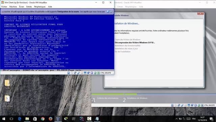Image resolution: width=216 pixels, height=122 pixels.
Task: Click 'Collecte des informations' stage label
Action: (108, 98)
